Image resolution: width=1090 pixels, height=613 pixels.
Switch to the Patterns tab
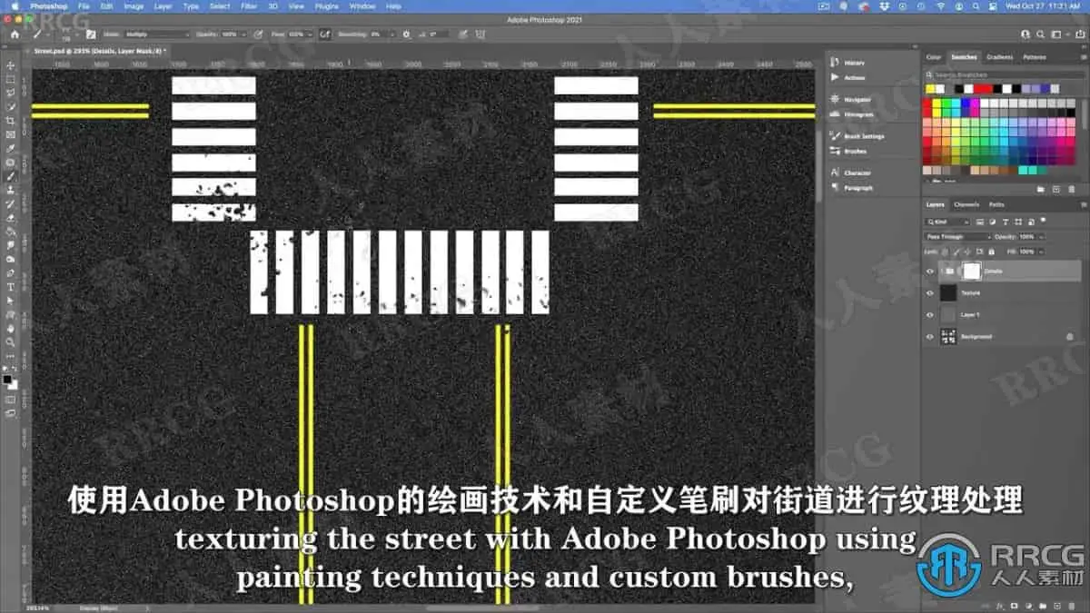(x=1035, y=57)
